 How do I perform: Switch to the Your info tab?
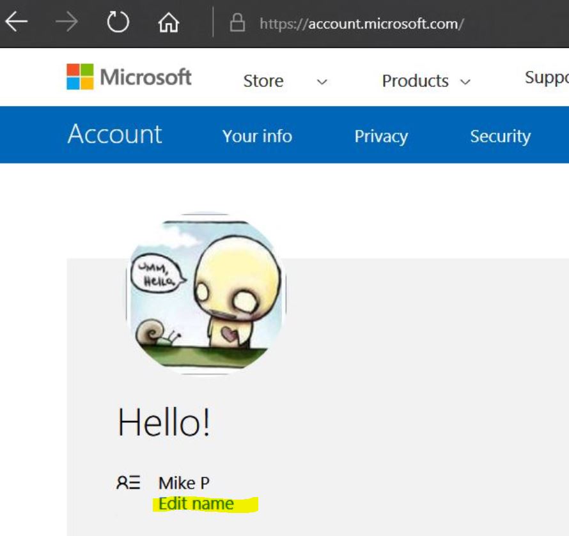tap(257, 136)
